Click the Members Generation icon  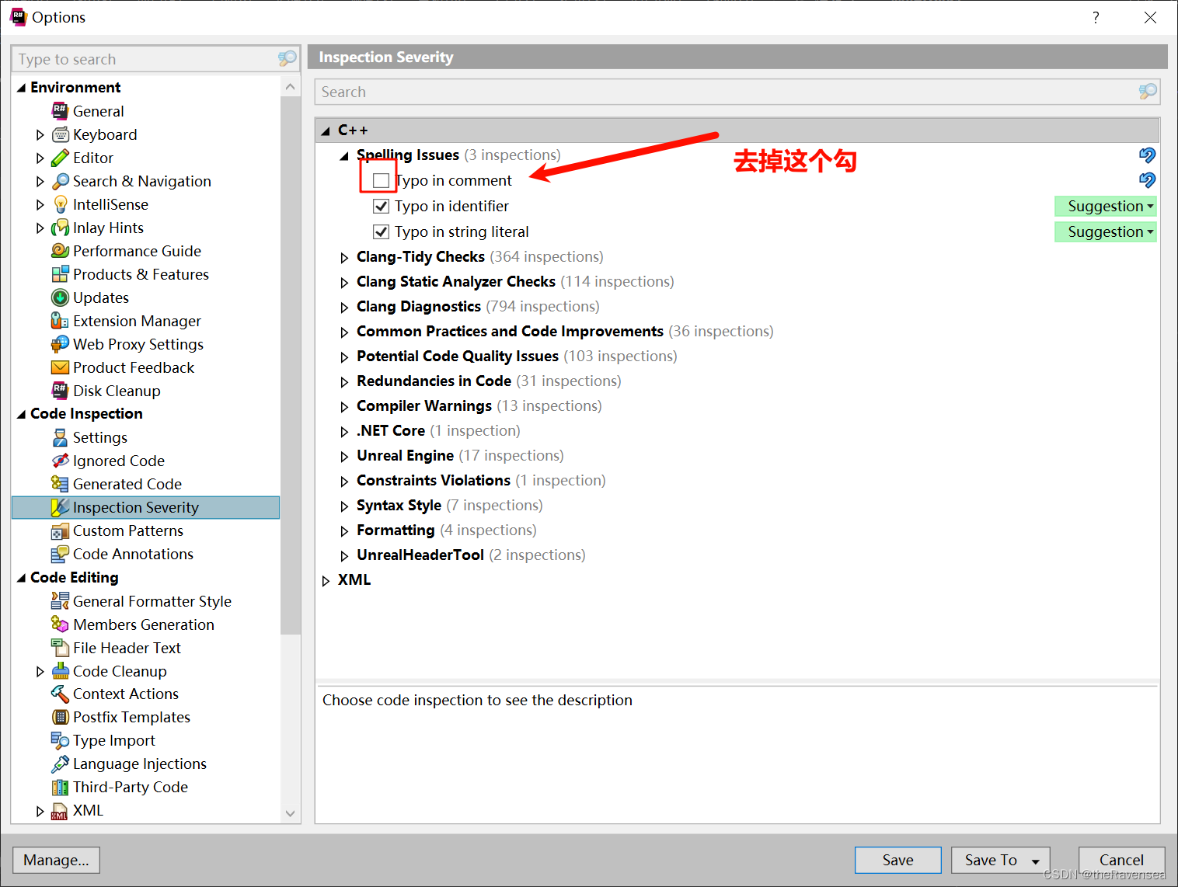click(60, 624)
